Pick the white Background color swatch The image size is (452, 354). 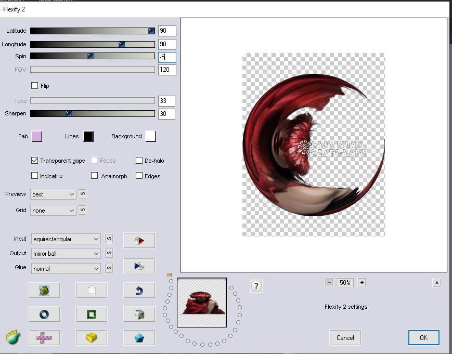point(151,136)
